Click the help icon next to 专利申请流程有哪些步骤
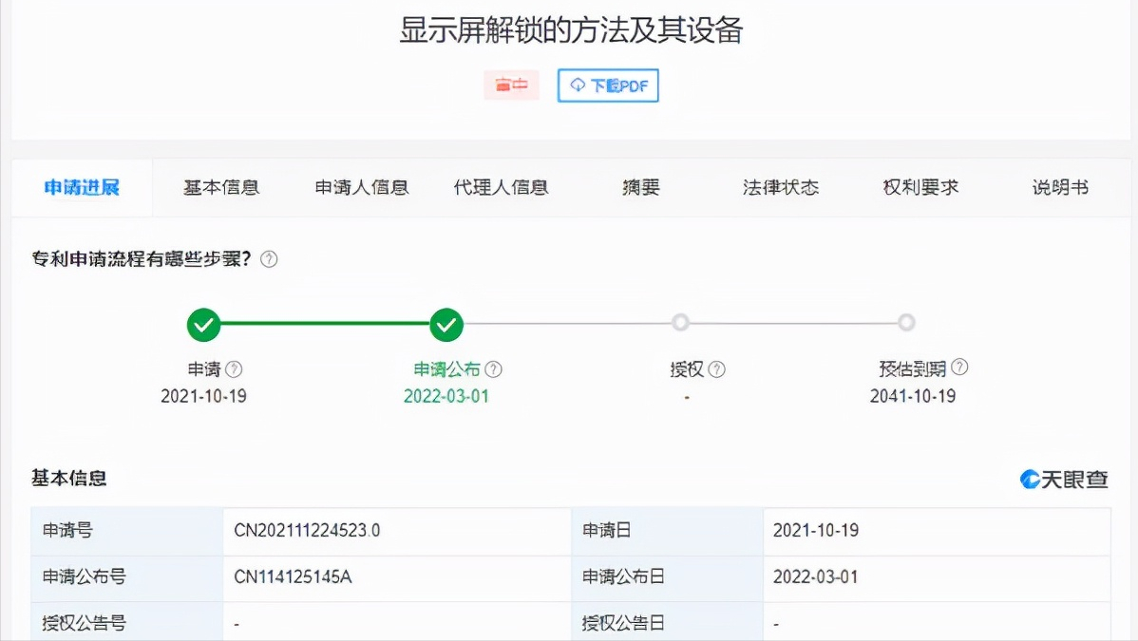 pyautogui.click(x=269, y=257)
